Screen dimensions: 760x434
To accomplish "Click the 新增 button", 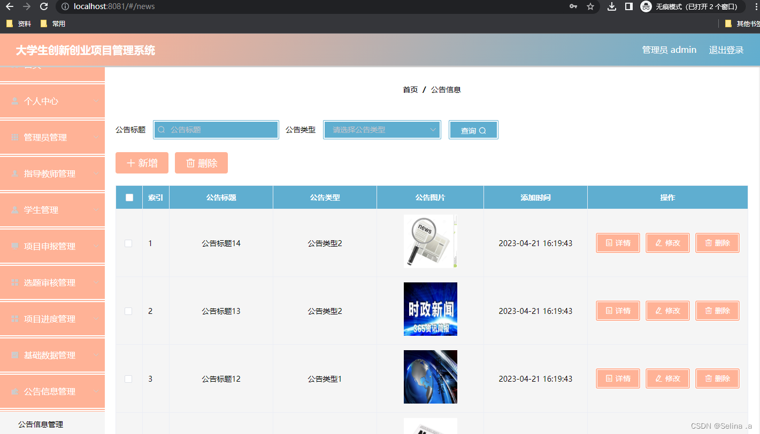I will [142, 163].
